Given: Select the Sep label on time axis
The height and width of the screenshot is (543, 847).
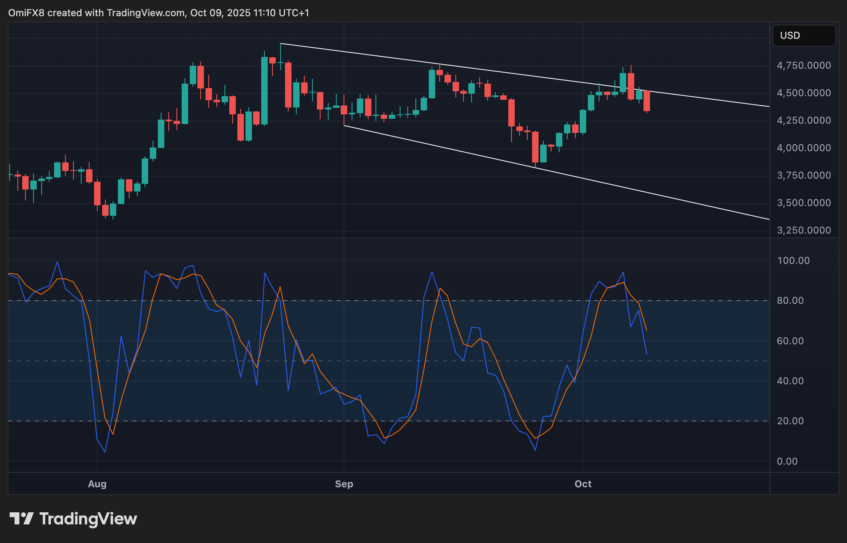Looking at the screenshot, I should [x=344, y=484].
